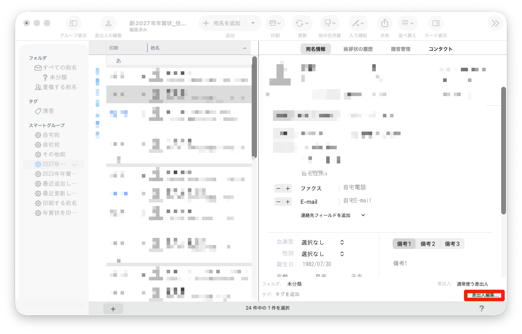Select the 最近追加し… smart group
The height and width of the screenshot is (334, 522).
55,184
